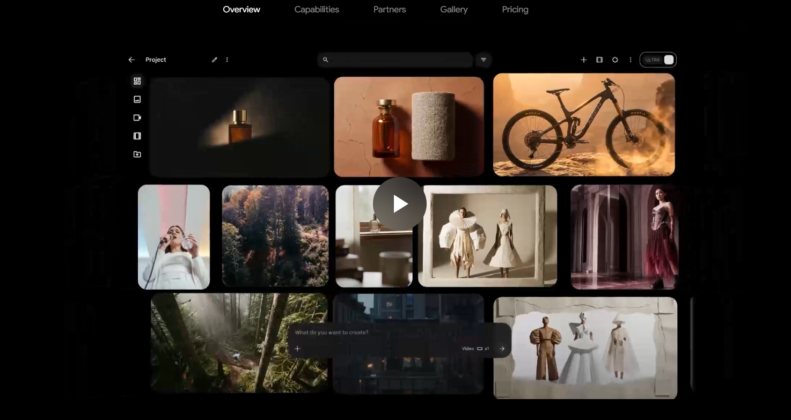Open the filter options next to search

[484, 60]
